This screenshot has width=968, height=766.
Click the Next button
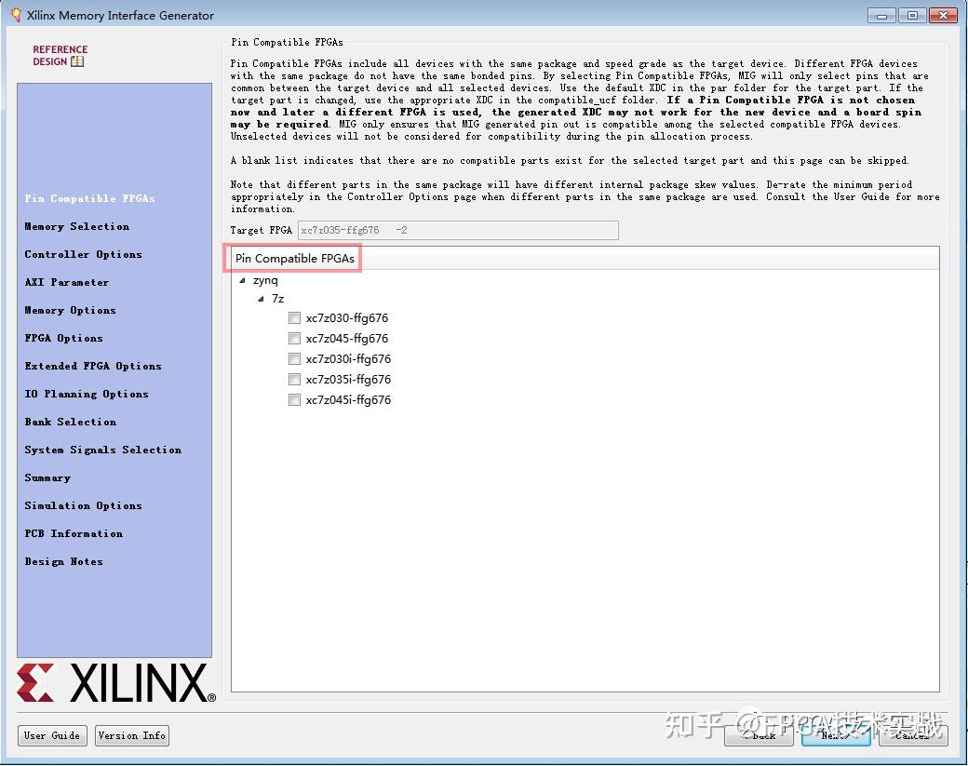click(x=835, y=735)
